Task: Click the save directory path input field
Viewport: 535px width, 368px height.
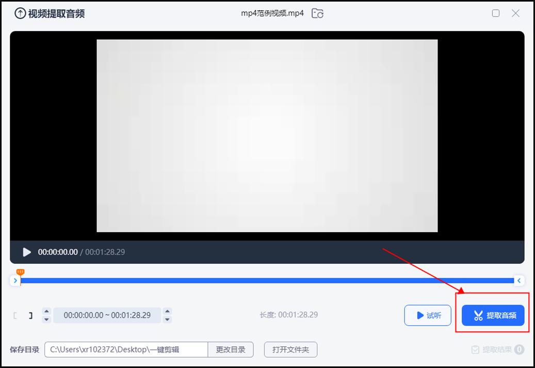Action: [125, 349]
